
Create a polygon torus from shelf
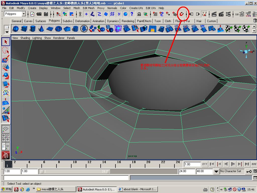click(58, 29)
